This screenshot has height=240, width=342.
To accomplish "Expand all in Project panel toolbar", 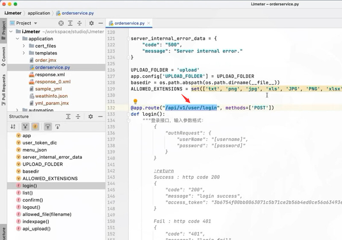I will pyautogui.click(x=70, y=23).
